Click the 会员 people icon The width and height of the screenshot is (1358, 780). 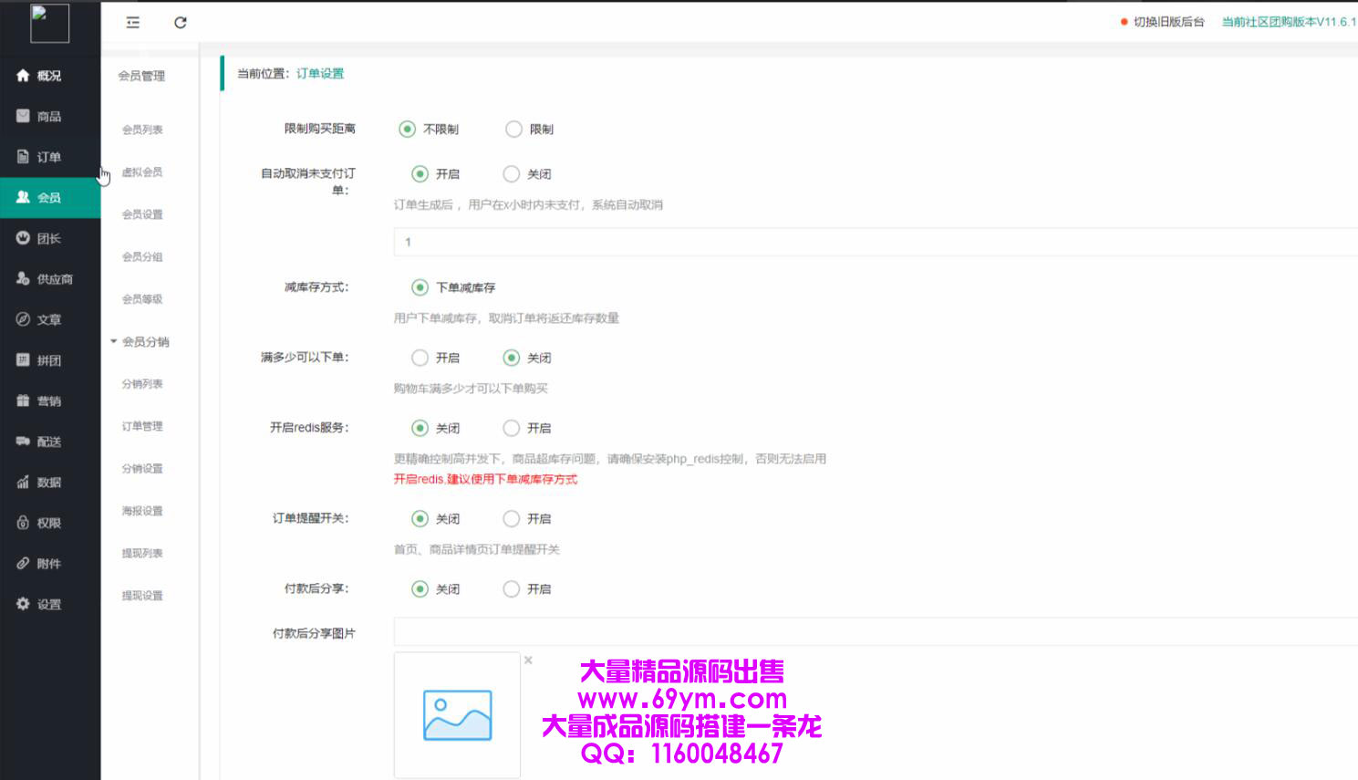[23, 197]
